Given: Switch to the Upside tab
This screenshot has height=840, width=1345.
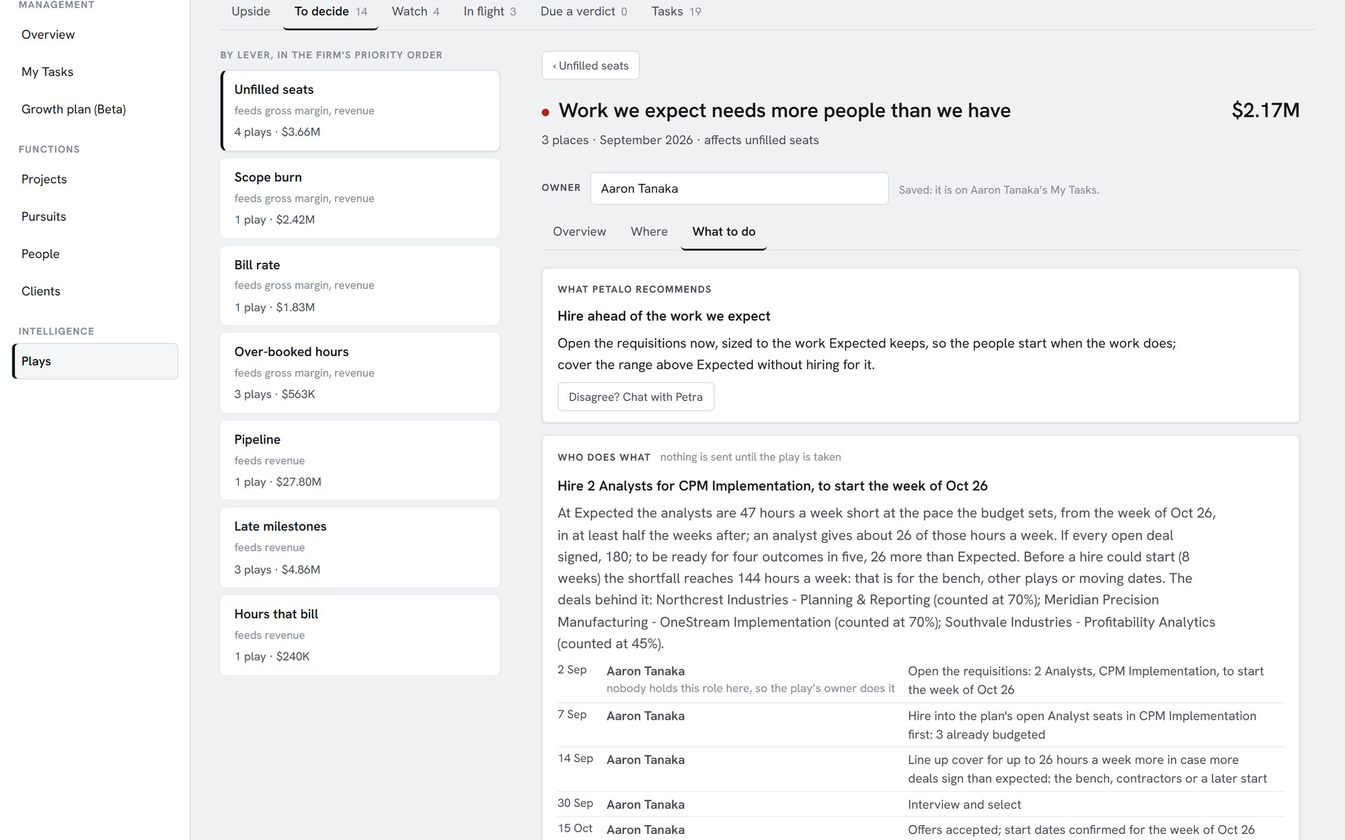Looking at the screenshot, I should tap(251, 11).
